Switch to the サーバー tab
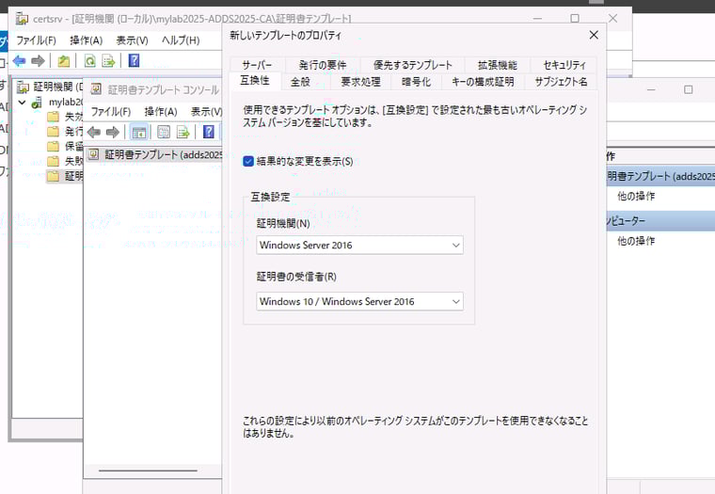 click(x=257, y=65)
